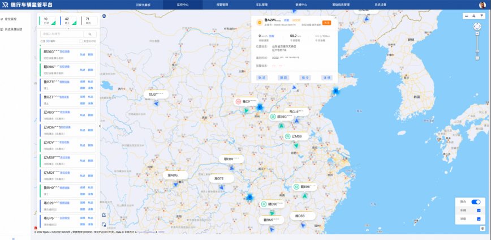This screenshot has width=491, height=240.
Task: Check the 关注 filter checkbox in vehicle panel
Action: 81,41
